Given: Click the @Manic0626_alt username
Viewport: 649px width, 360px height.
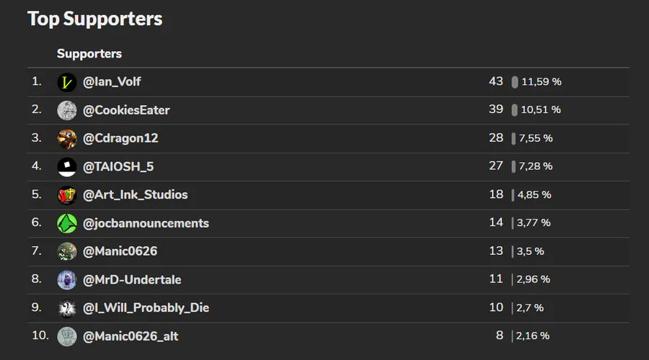Looking at the screenshot, I should [x=131, y=336].
